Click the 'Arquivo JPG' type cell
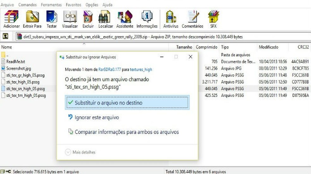 (x=231, y=68)
